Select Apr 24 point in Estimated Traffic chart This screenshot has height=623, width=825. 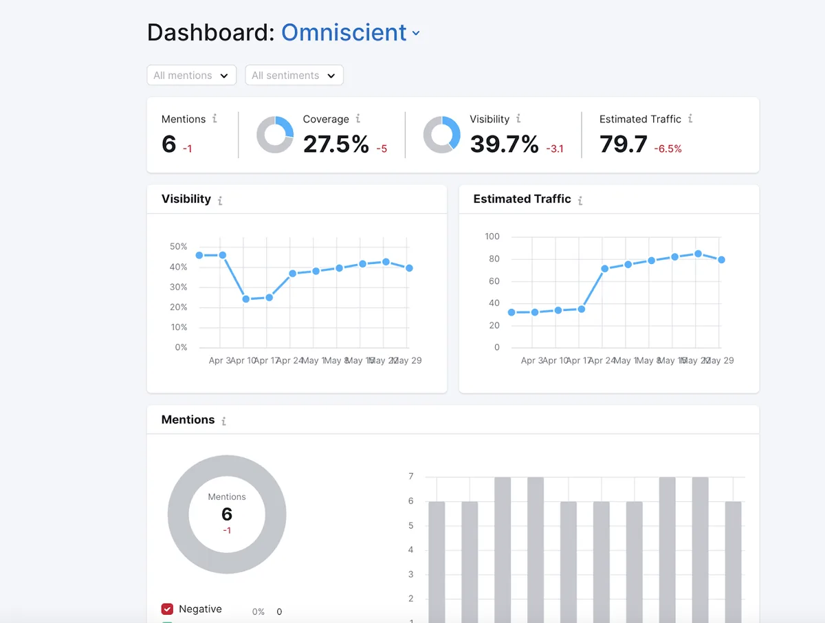click(x=605, y=269)
